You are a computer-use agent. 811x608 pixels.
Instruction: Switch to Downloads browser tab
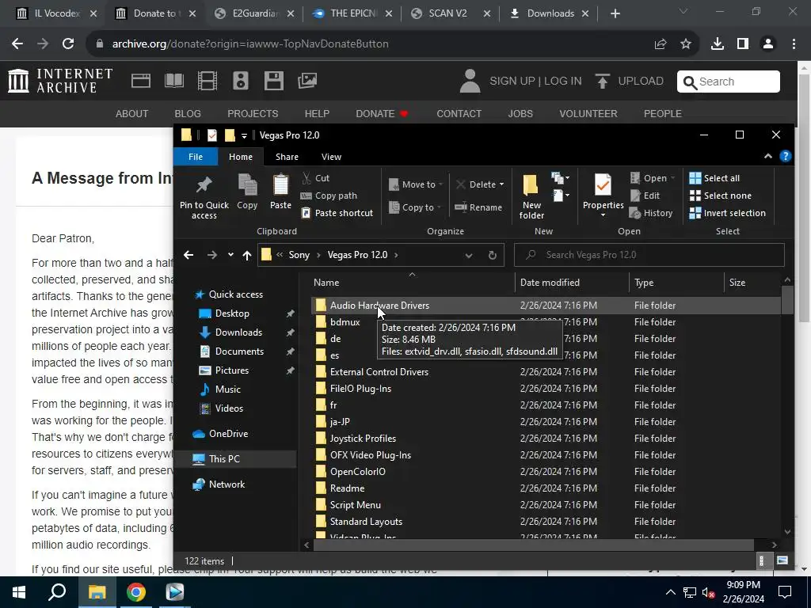tap(549, 13)
